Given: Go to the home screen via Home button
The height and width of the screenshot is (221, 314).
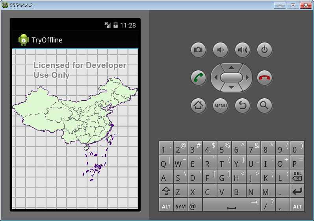Looking at the screenshot, I should pyautogui.click(x=198, y=105).
